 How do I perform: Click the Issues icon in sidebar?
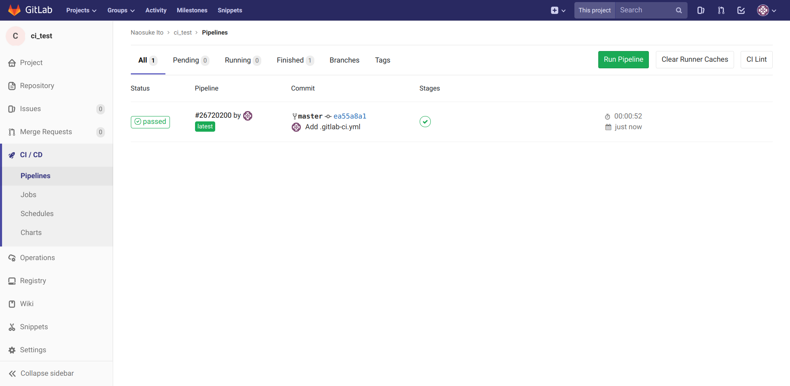pos(12,109)
